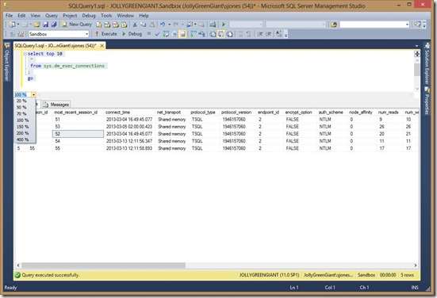Click the Save All icon
This screenshot has width=437, height=298.
click(x=54, y=25)
